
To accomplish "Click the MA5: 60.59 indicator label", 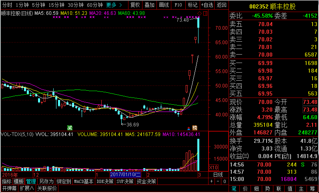I will click(x=46, y=13).
